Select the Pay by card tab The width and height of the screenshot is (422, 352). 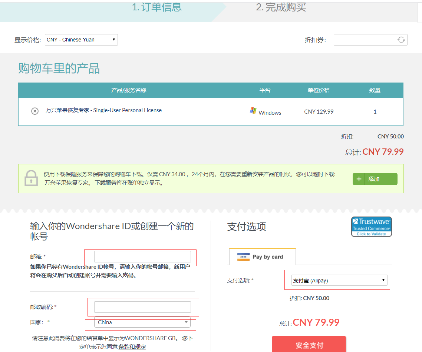coord(263,257)
